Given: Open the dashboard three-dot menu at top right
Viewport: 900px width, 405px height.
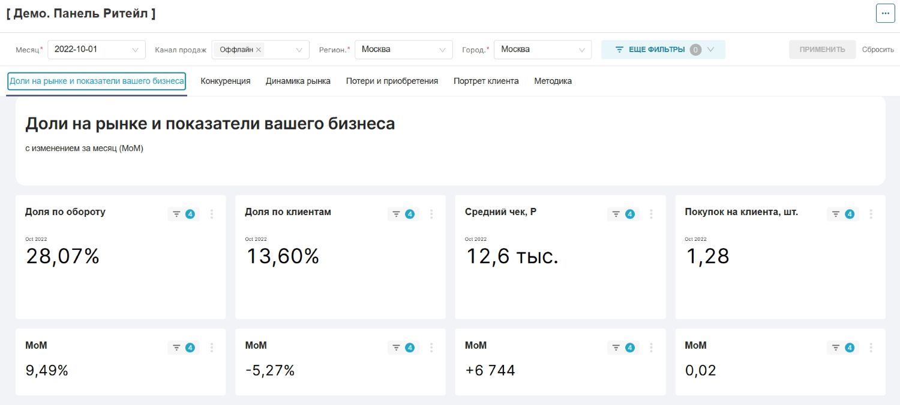Looking at the screenshot, I should click(885, 13).
